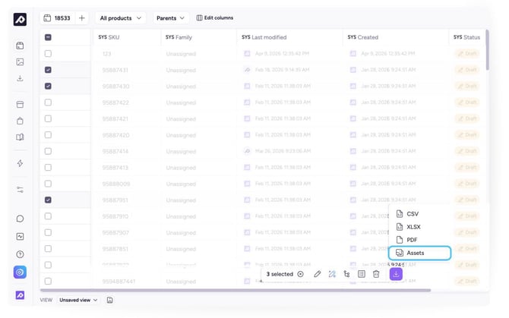This screenshot has height=318, width=509.
Task: Open the Unsaved view dropdown
Action: coord(78,301)
